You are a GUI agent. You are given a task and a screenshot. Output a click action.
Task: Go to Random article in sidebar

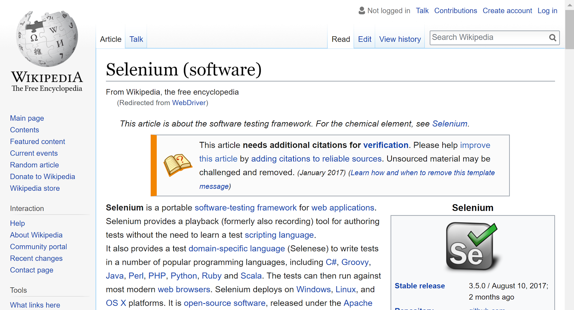(x=34, y=165)
